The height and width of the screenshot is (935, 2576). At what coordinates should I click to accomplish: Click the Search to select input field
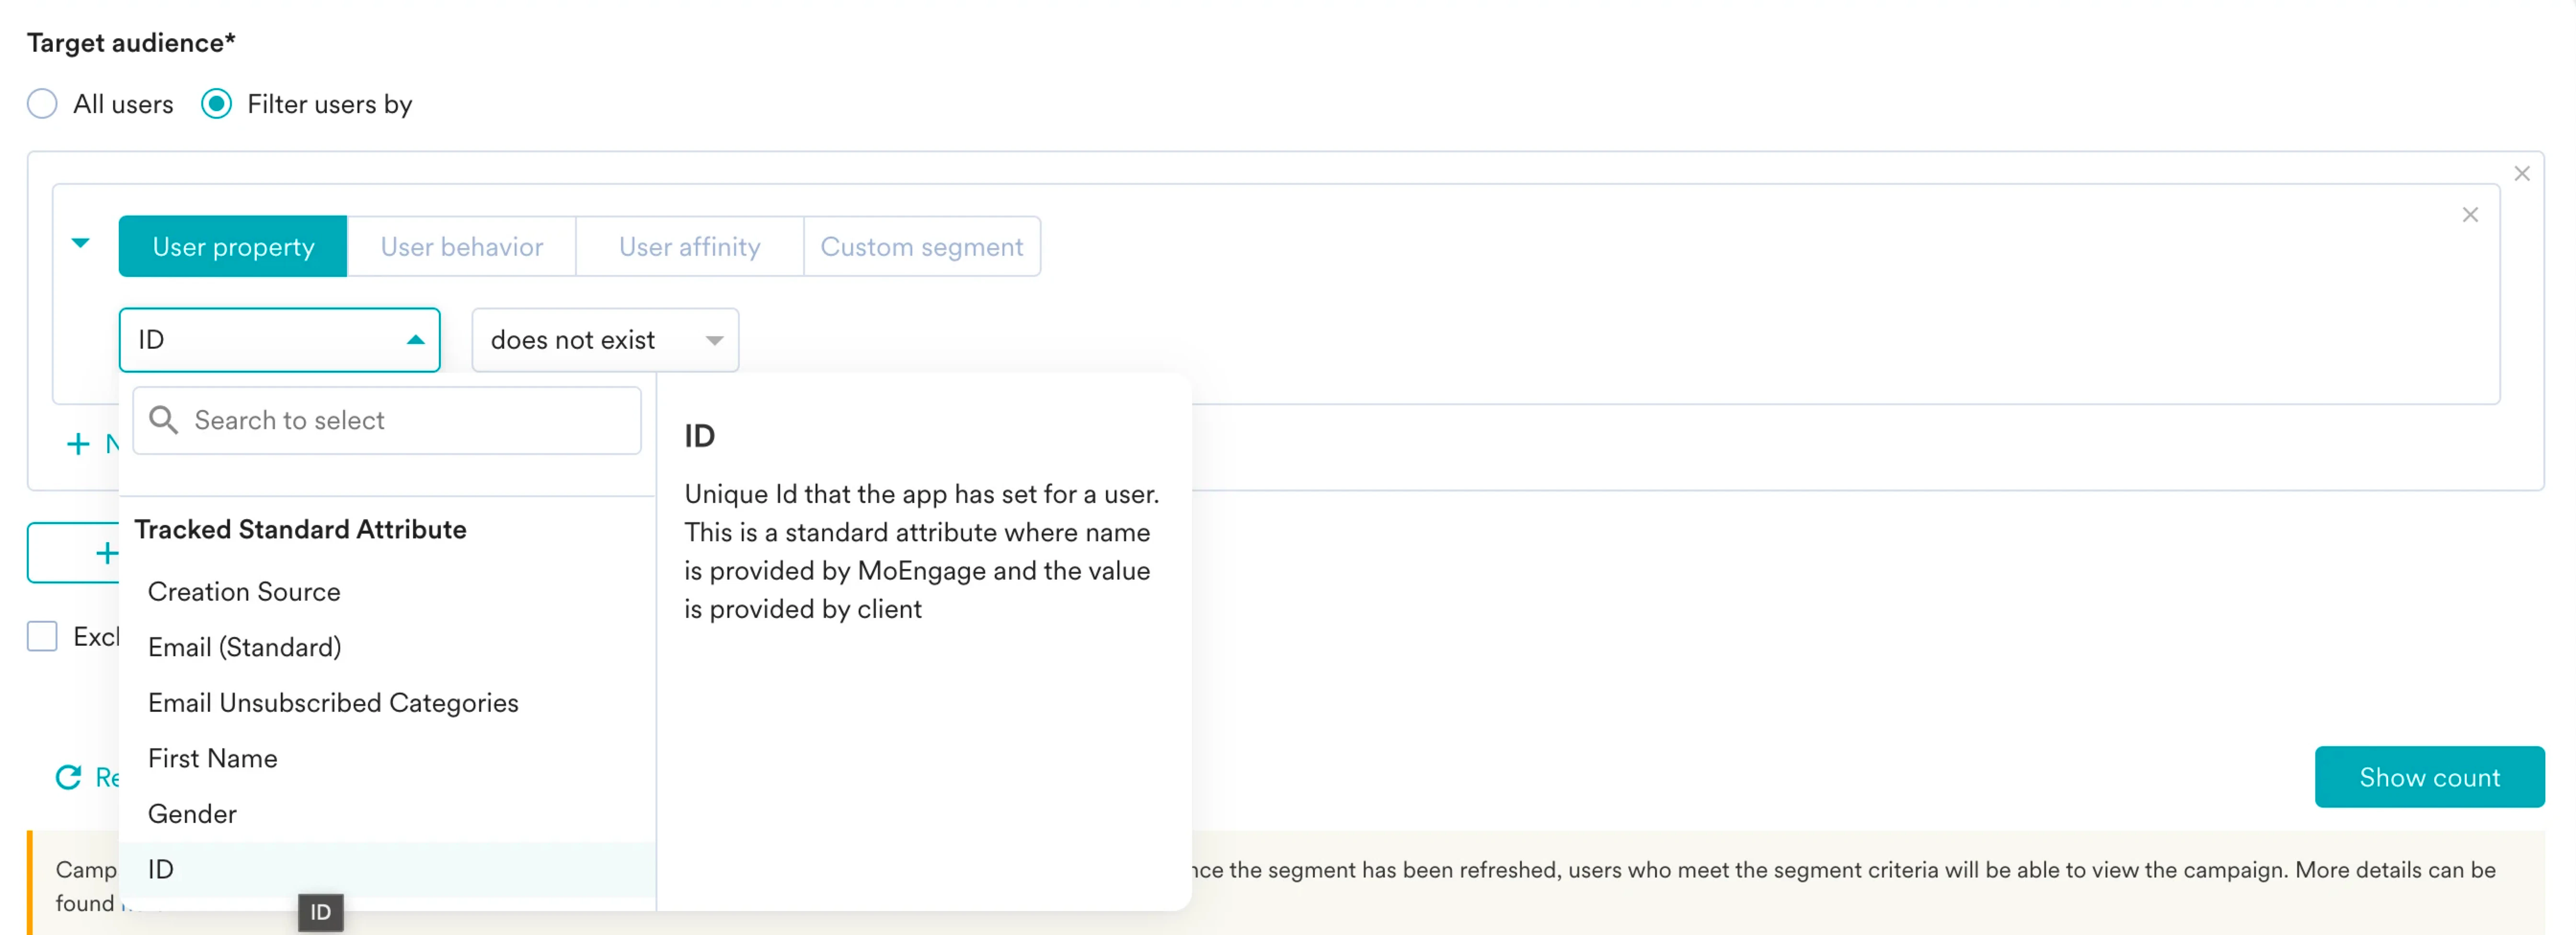pos(410,420)
